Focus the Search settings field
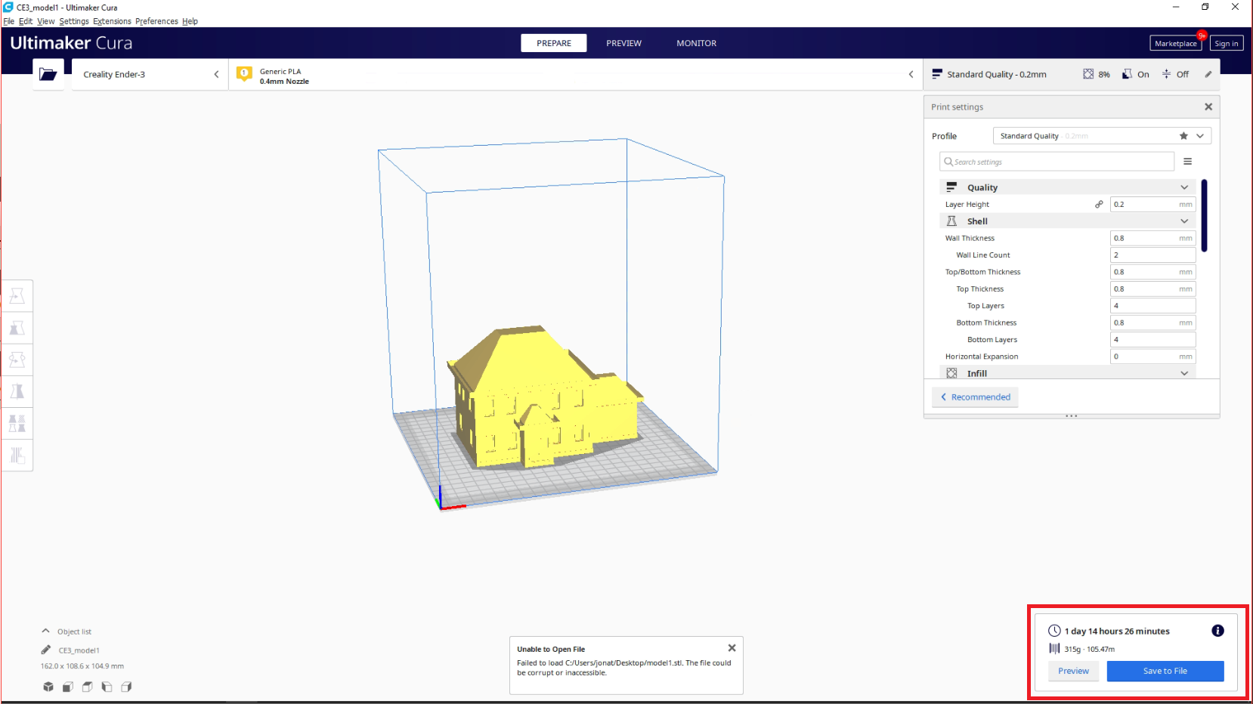This screenshot has height=704, width=1253. pos(1057,162)
